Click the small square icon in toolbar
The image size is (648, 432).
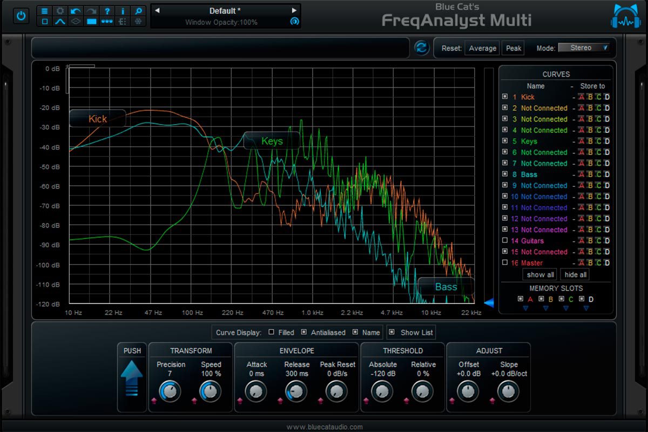pyautogui.click(x=45, y=22)
